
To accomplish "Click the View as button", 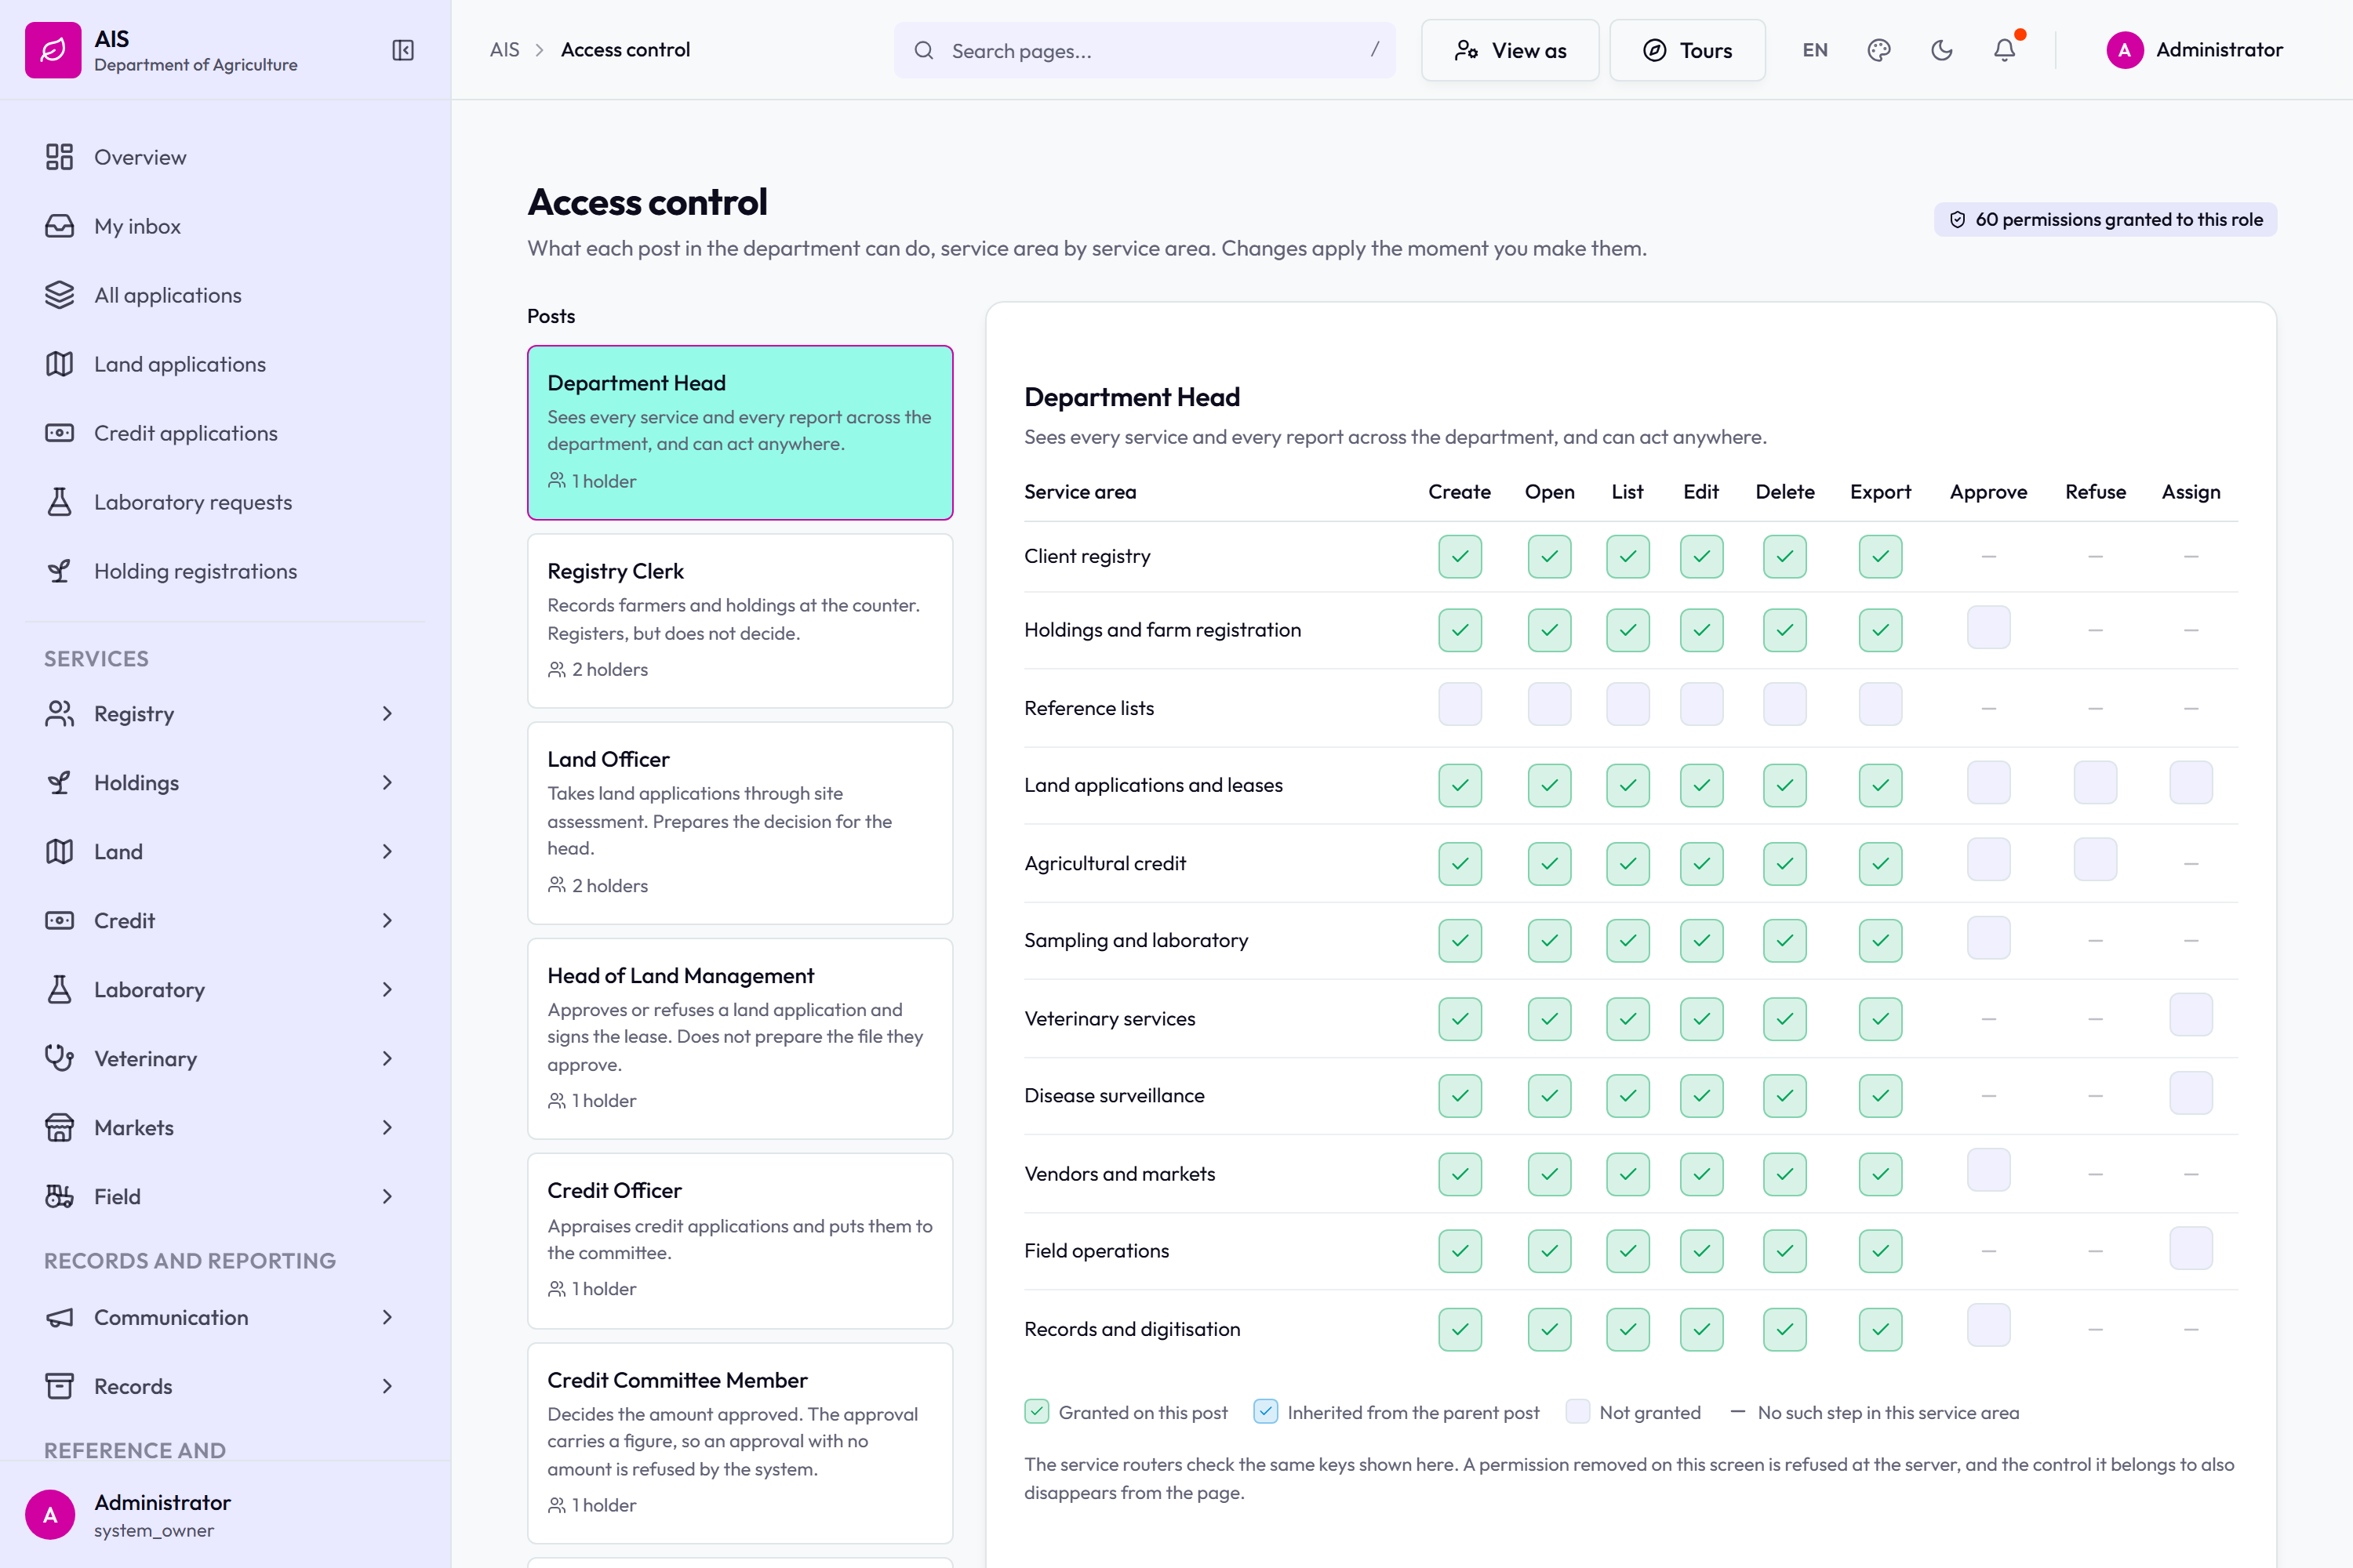I will tap(1510, 50).
